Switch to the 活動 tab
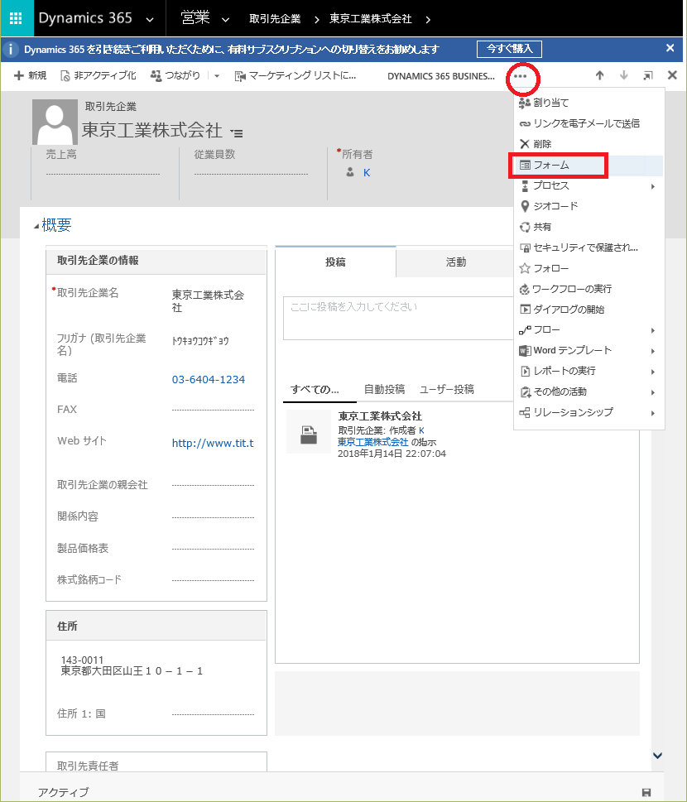687x802 pixels. coord(456,262)
